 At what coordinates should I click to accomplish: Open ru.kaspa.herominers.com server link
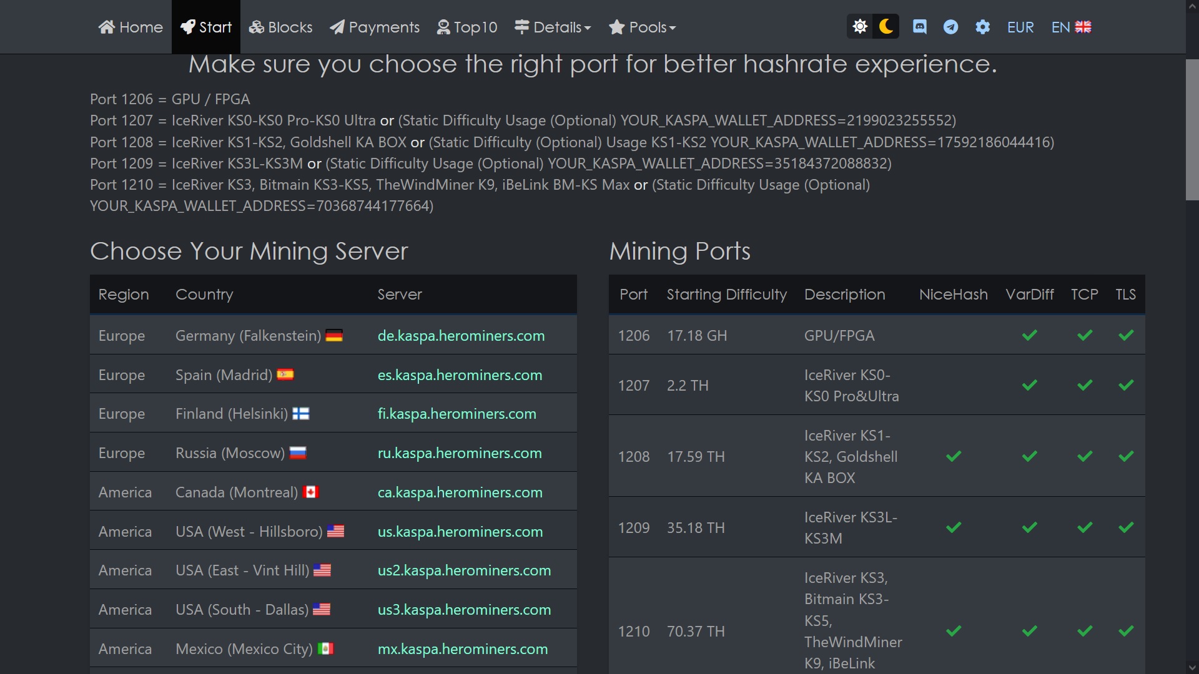click(x=460, y=453)
